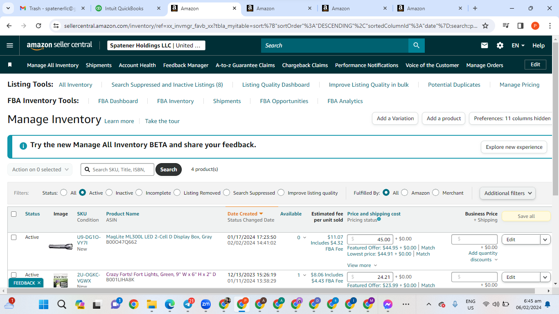Open a new browser tab
This screenshot has height=314, width=559.
click(x=475, y=8)
